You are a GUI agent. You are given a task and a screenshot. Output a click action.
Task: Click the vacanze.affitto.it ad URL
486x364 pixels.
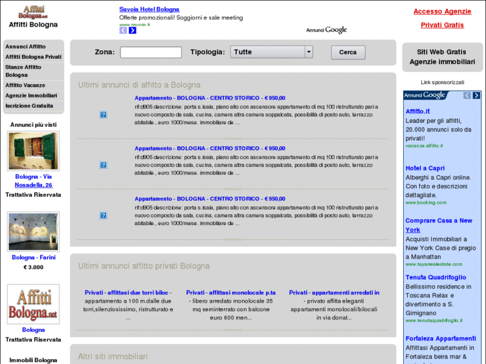coord(424,146)
